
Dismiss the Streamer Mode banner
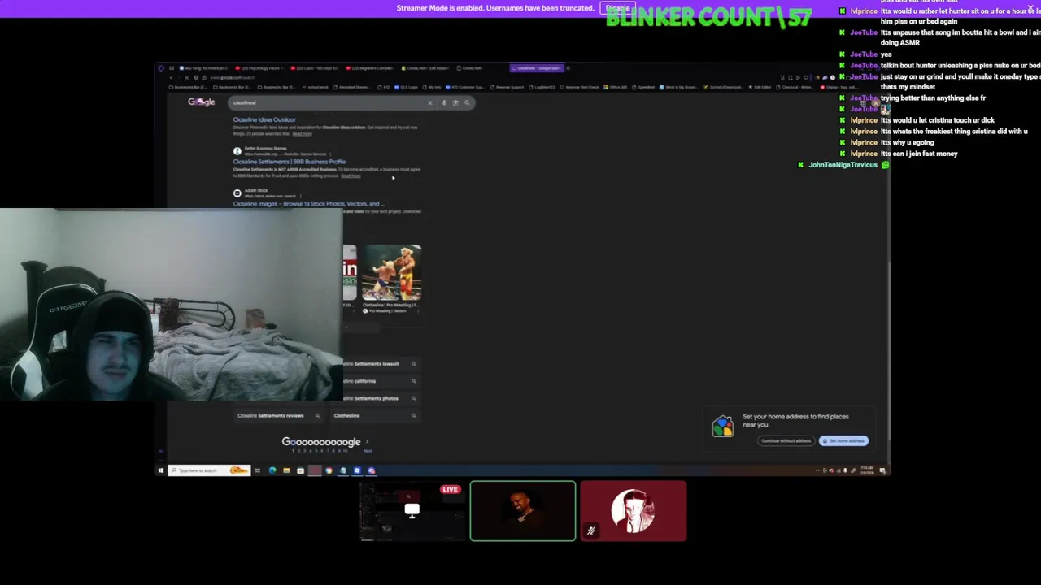pyautogui.click(x=1030, y=8)
